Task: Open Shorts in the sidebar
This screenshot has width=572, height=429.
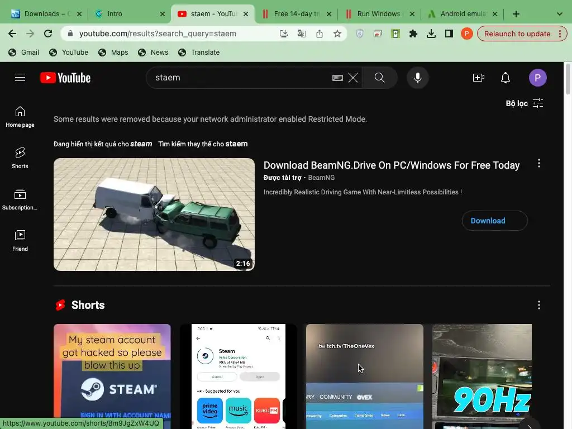Action: (x=20, y=158)
